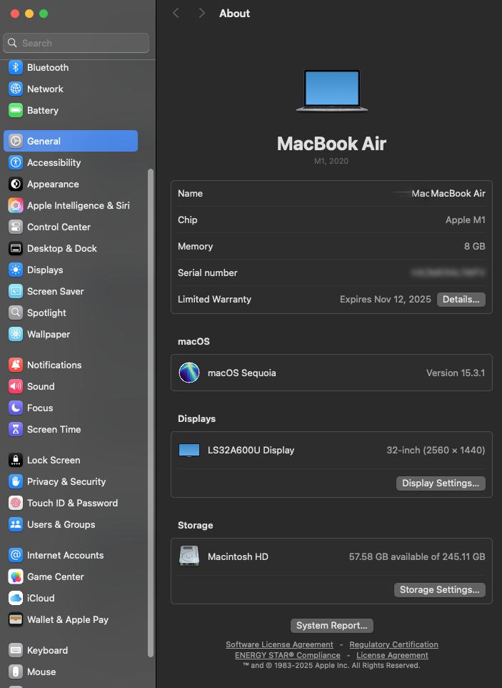Switch to the Notifications section

pos(54,365)
